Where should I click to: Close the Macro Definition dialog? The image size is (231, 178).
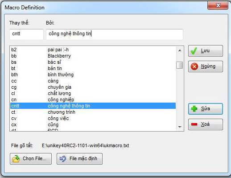(218, 5)
